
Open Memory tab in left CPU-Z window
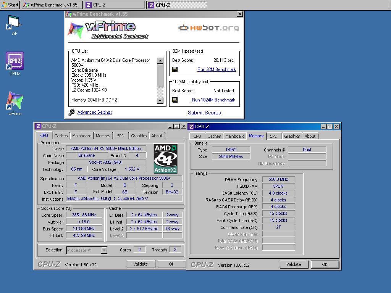103,136
